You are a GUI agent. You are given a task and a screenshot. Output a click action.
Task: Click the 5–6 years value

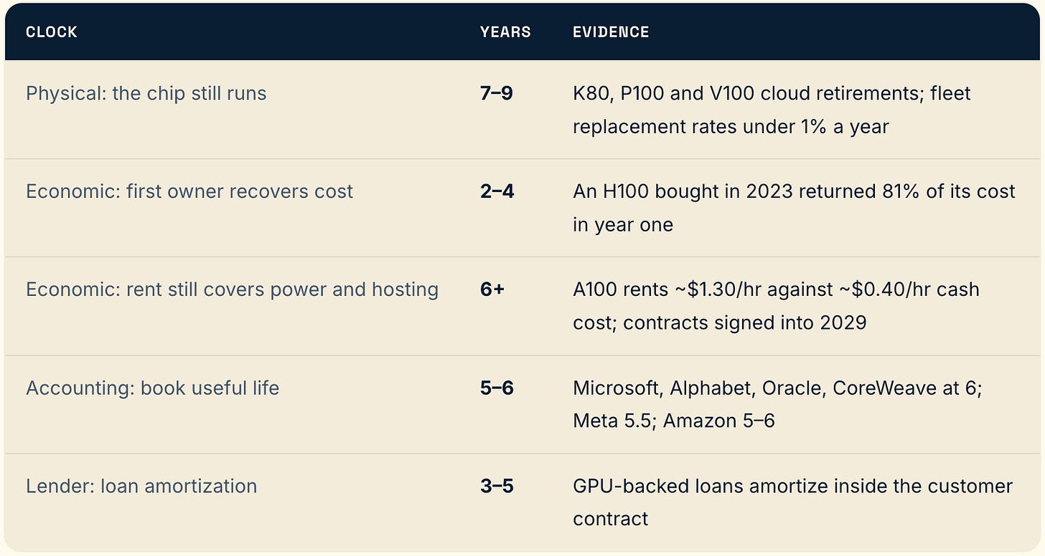click(x=497, y=388)
